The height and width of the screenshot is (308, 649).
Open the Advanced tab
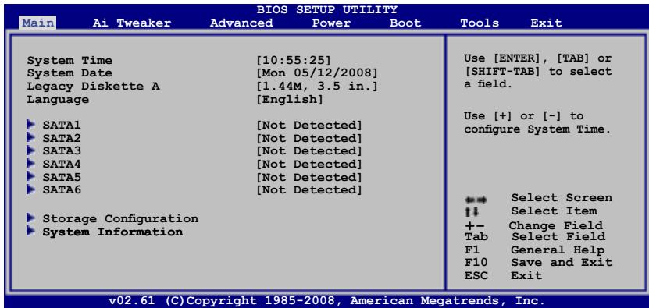(x=241, y=23)
